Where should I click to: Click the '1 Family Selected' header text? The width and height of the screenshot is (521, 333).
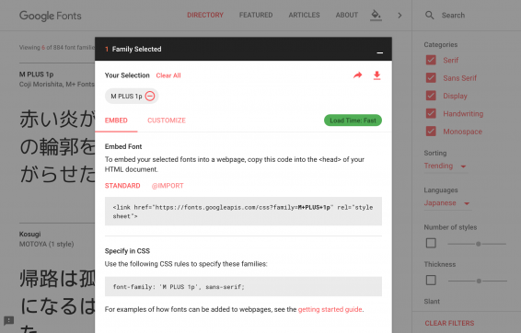click(x=133, y=49)
